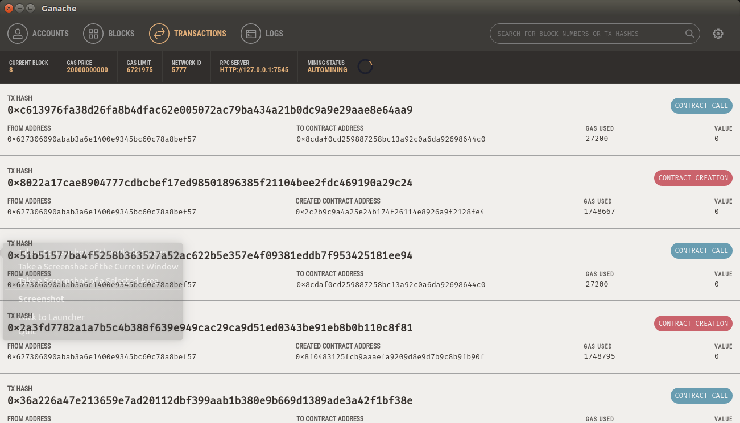This screenshot has width=740, height=423.
Task: Click the AUTOMINING status text
Action: coord(327,70)
